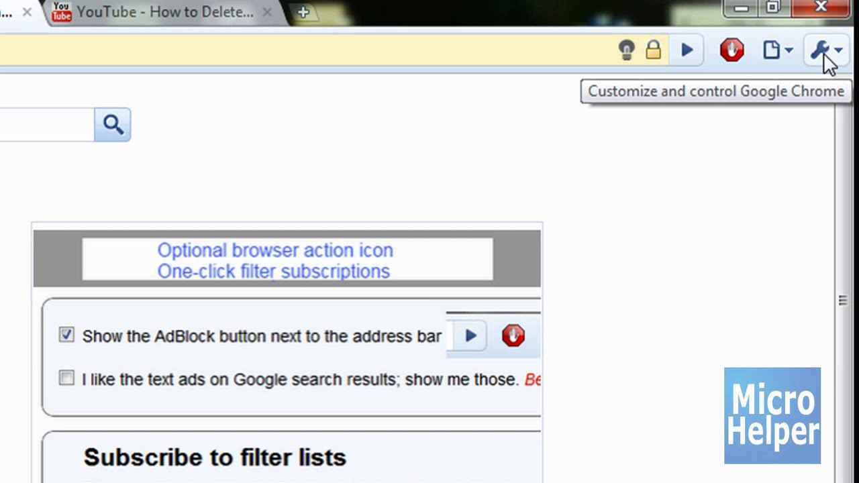Restore down the Chrome window
This screenshot has height=483, width=859.
[773, 8]
